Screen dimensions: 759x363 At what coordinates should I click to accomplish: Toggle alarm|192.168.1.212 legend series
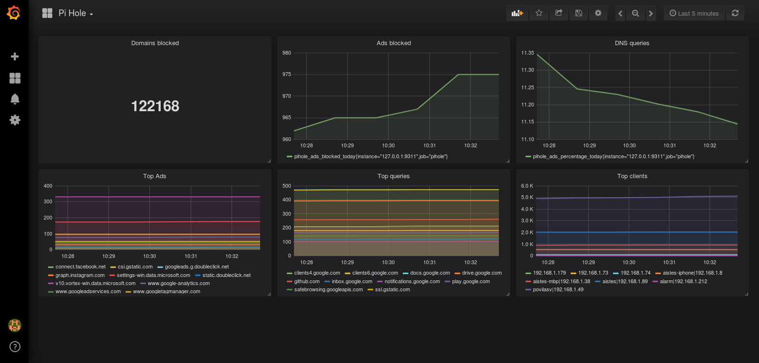pyautogui.click(x=683, y=281)
